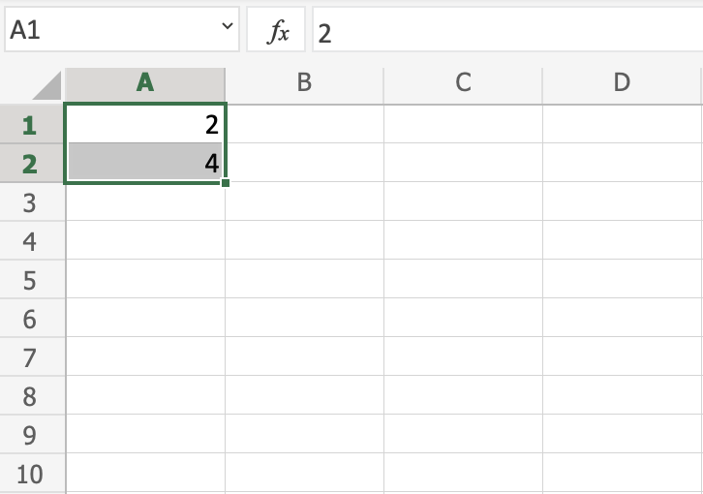Select column D header
703x494 pixels.
[x=622, y=82]
